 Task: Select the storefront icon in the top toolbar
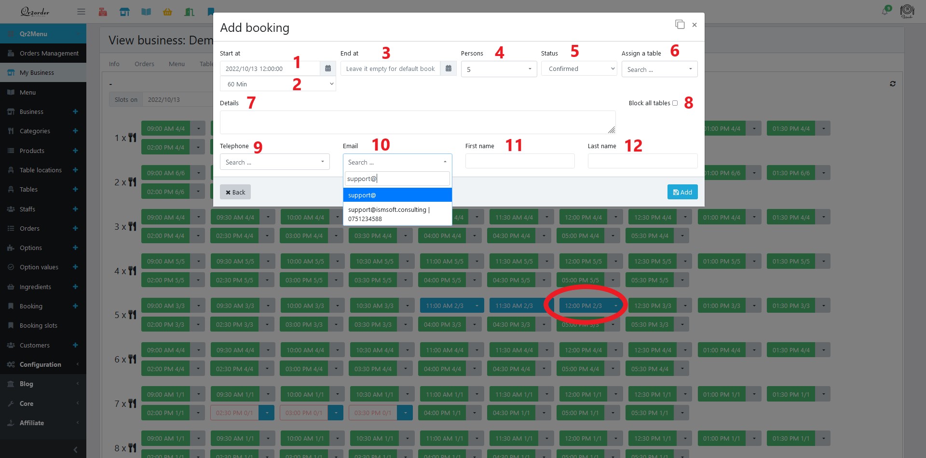click(124, 12)
